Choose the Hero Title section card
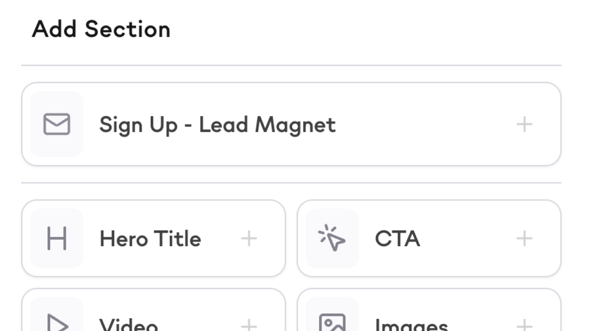Viewport: 589px width, 331px height. pyautogui.click(x=249, y=239)
